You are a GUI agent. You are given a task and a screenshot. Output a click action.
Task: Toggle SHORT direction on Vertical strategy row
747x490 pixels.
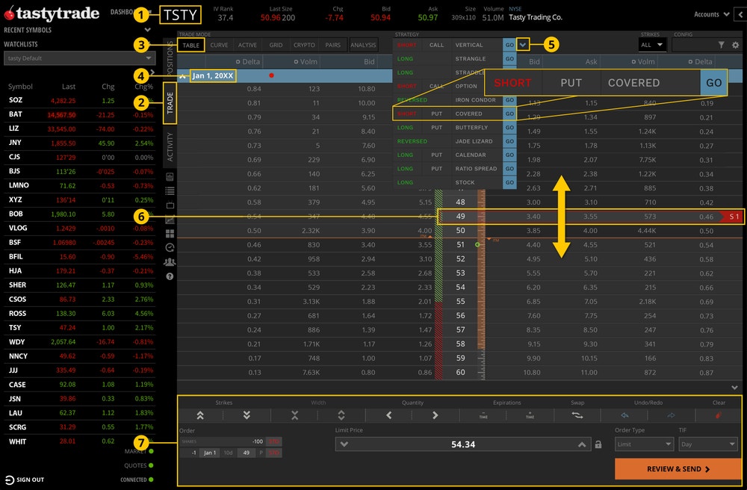[x=406, y=45]
